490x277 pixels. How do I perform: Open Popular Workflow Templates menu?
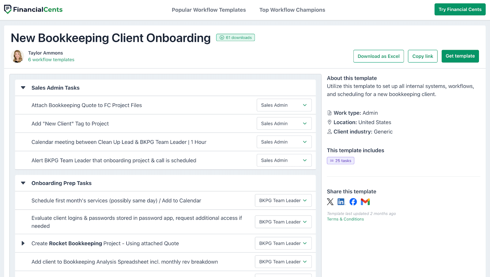coord(209,10)
